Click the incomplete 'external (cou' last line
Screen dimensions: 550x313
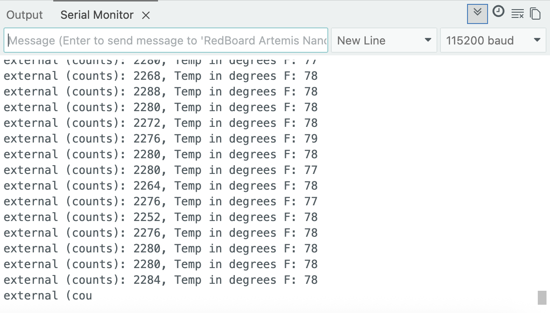tap(48, 296)
